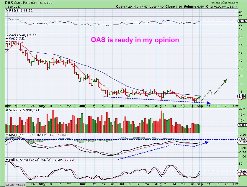Click the up triangle after the Chg value

(x=237, y=7)
